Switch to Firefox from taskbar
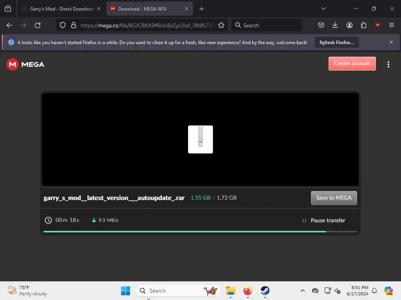Viewport: 401px width, 300px height. (x=247, y=291)
